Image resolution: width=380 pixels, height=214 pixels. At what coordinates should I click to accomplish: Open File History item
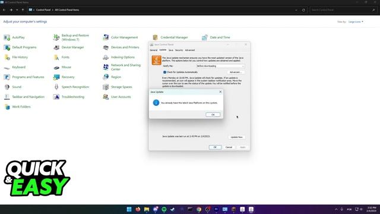point(16,57)
